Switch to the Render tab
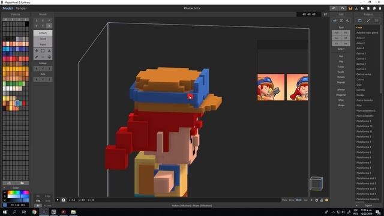The width and height of the screenshot is (384, 216). coord(21,8)
